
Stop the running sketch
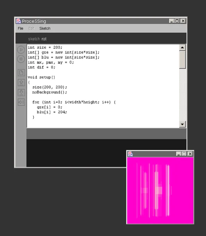point(21,59)
